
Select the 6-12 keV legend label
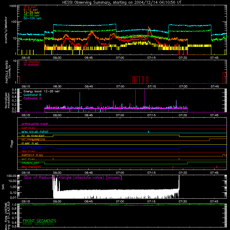click(x=31, y=10)
